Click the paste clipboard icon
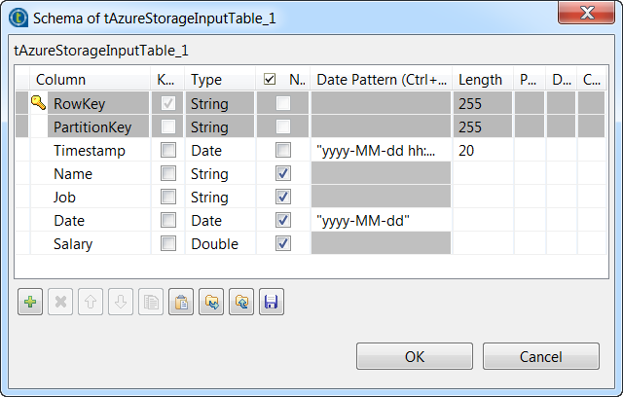Image resolution: width=623 pixels, height=397 pixels. point(180,303)
